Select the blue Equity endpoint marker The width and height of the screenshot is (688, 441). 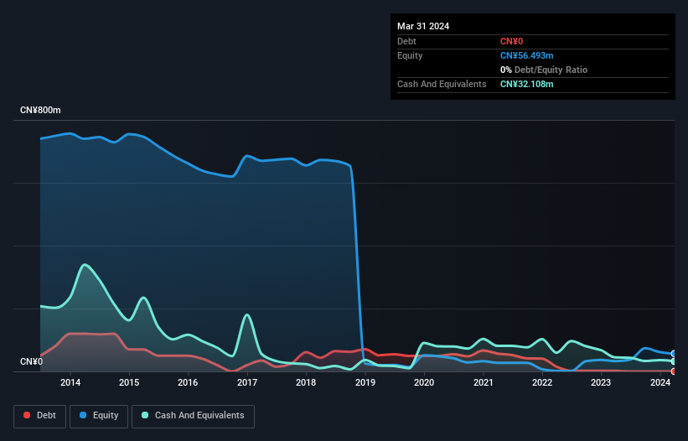click(x=674, y=354)
